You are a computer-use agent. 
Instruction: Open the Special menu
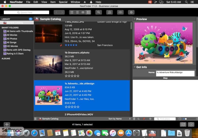[63, 2]
